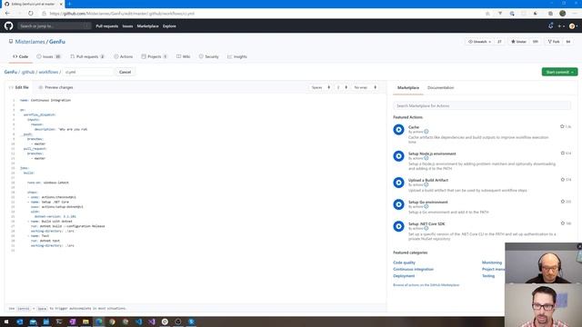
Task: Open Visual Studio Code from the taskbar
Action: pyautogui.click(x=138, y=322)
